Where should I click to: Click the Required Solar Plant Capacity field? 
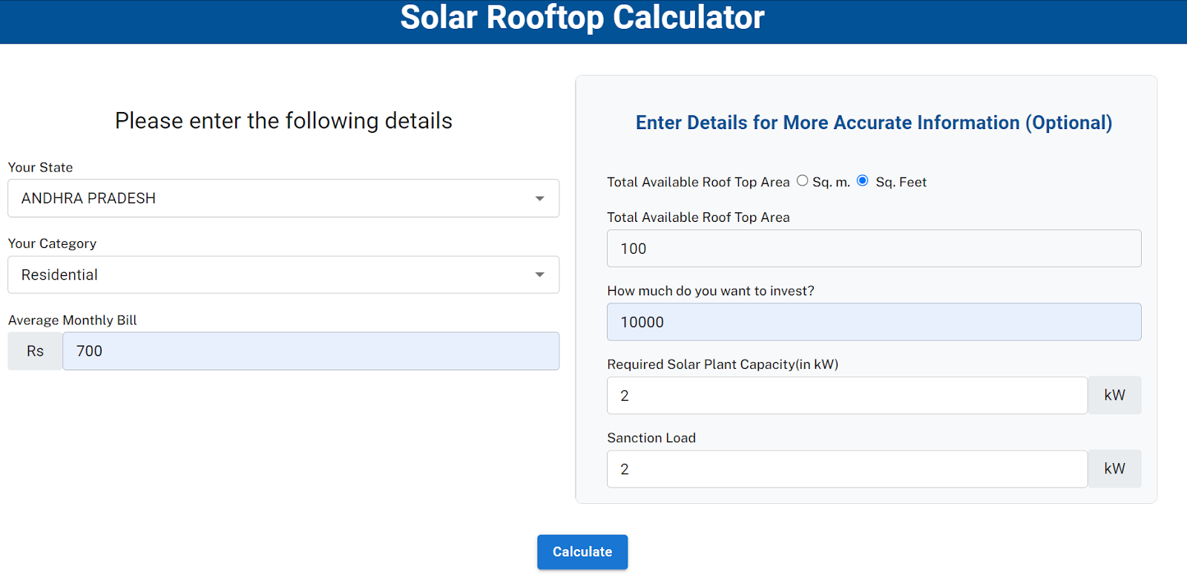tap(847, 396)
